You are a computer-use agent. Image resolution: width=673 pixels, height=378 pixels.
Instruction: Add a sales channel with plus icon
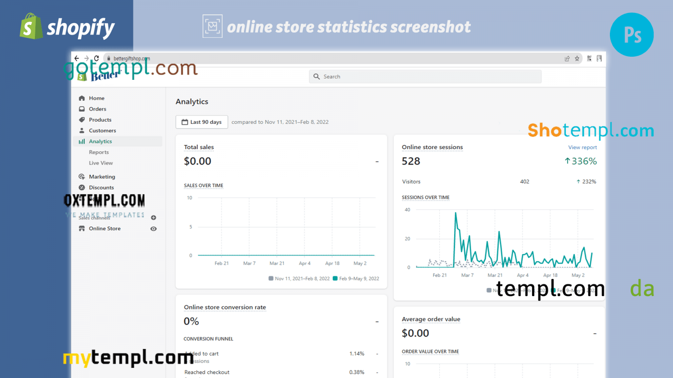tap(154, 218)
